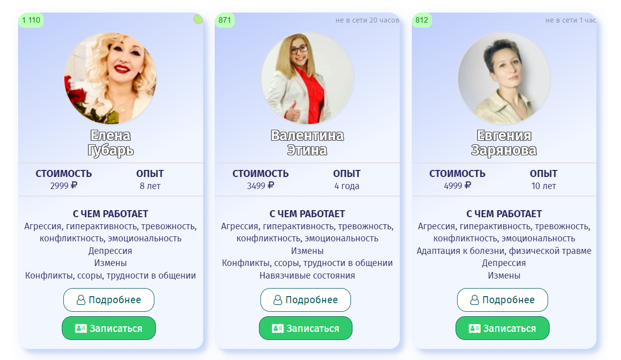The width and height of the screenshot is (621, 360).
Task: Click the green 812 rating badge
Action: coord(422,20)
